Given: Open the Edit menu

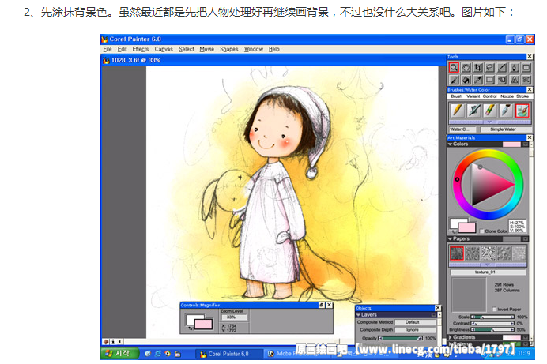Looking at the screenshot, I should pyautogui.click(x=122, y=49).
